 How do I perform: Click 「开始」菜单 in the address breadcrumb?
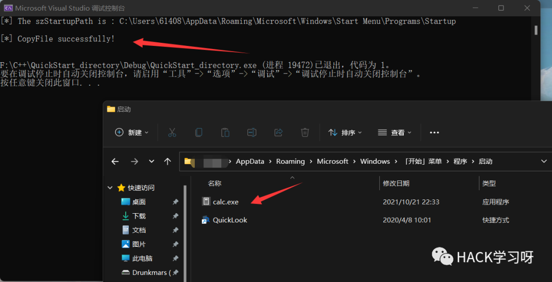click(422, 162)
